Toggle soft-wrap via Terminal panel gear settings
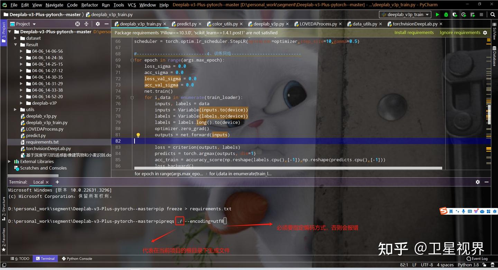The height and width of the screenshot is (270, 498). [478, 182]
